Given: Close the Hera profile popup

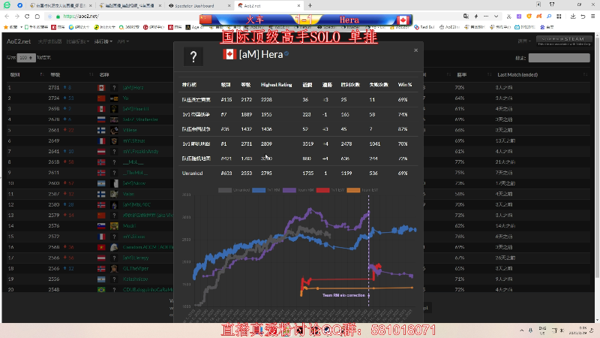Looking at the screenshot, I should [x=416, y=50].
